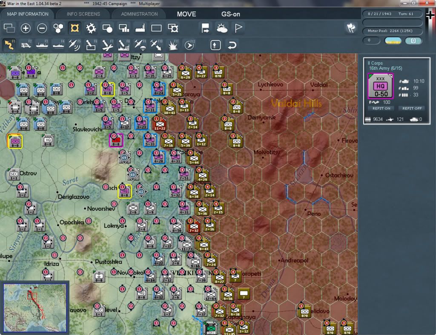Image resolution: width=436 pixels, height=335 pixels.
Task: Open the ADMINISTRATION tab
Action: tap(139, 14)
